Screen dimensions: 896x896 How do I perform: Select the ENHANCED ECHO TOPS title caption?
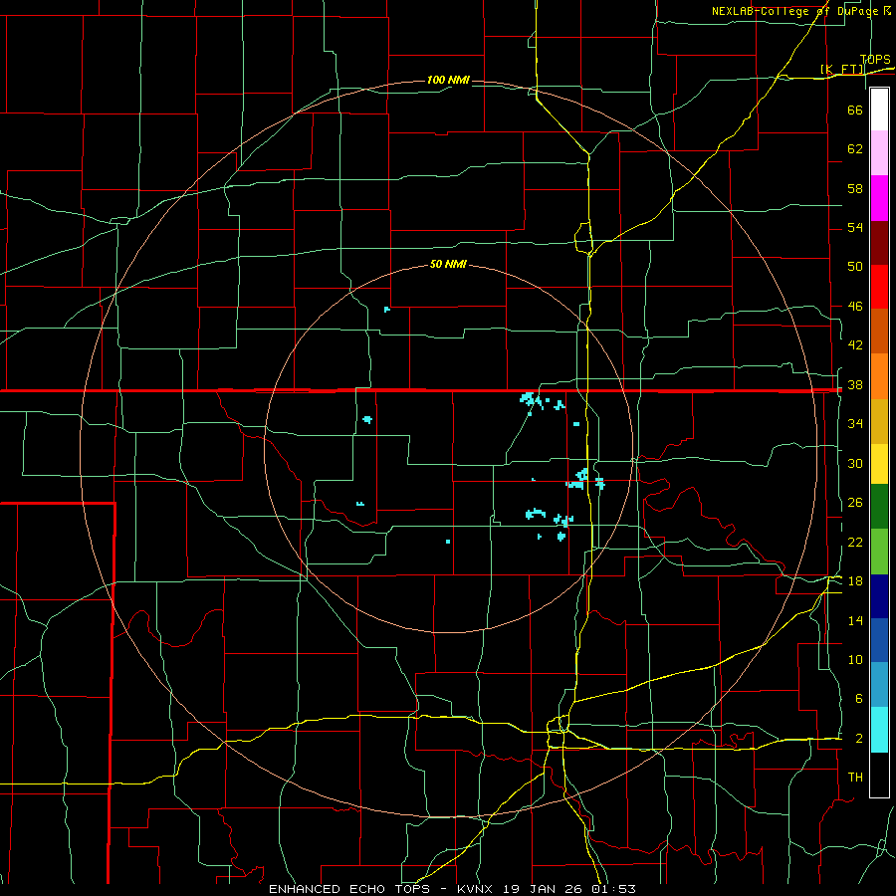[x=452, y=889]
